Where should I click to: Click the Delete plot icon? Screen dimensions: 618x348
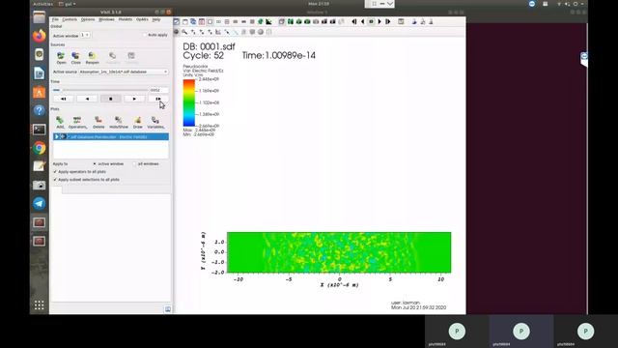[x=98, y=123]
